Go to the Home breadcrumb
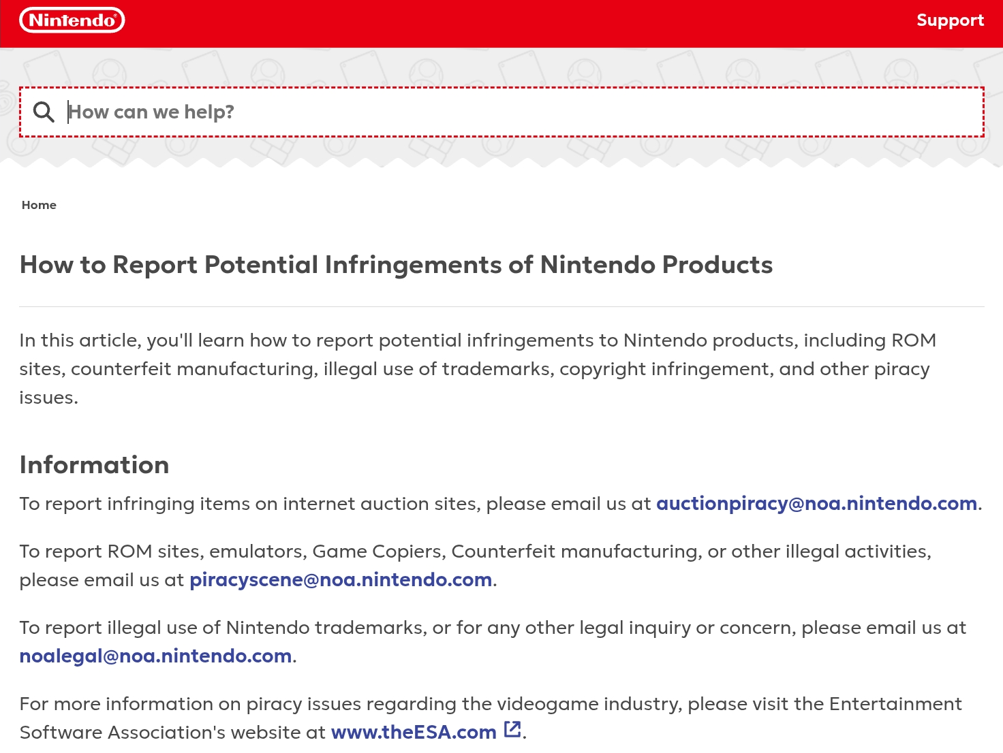This screenshot has width=1003, height=753. tap(39, 205)
